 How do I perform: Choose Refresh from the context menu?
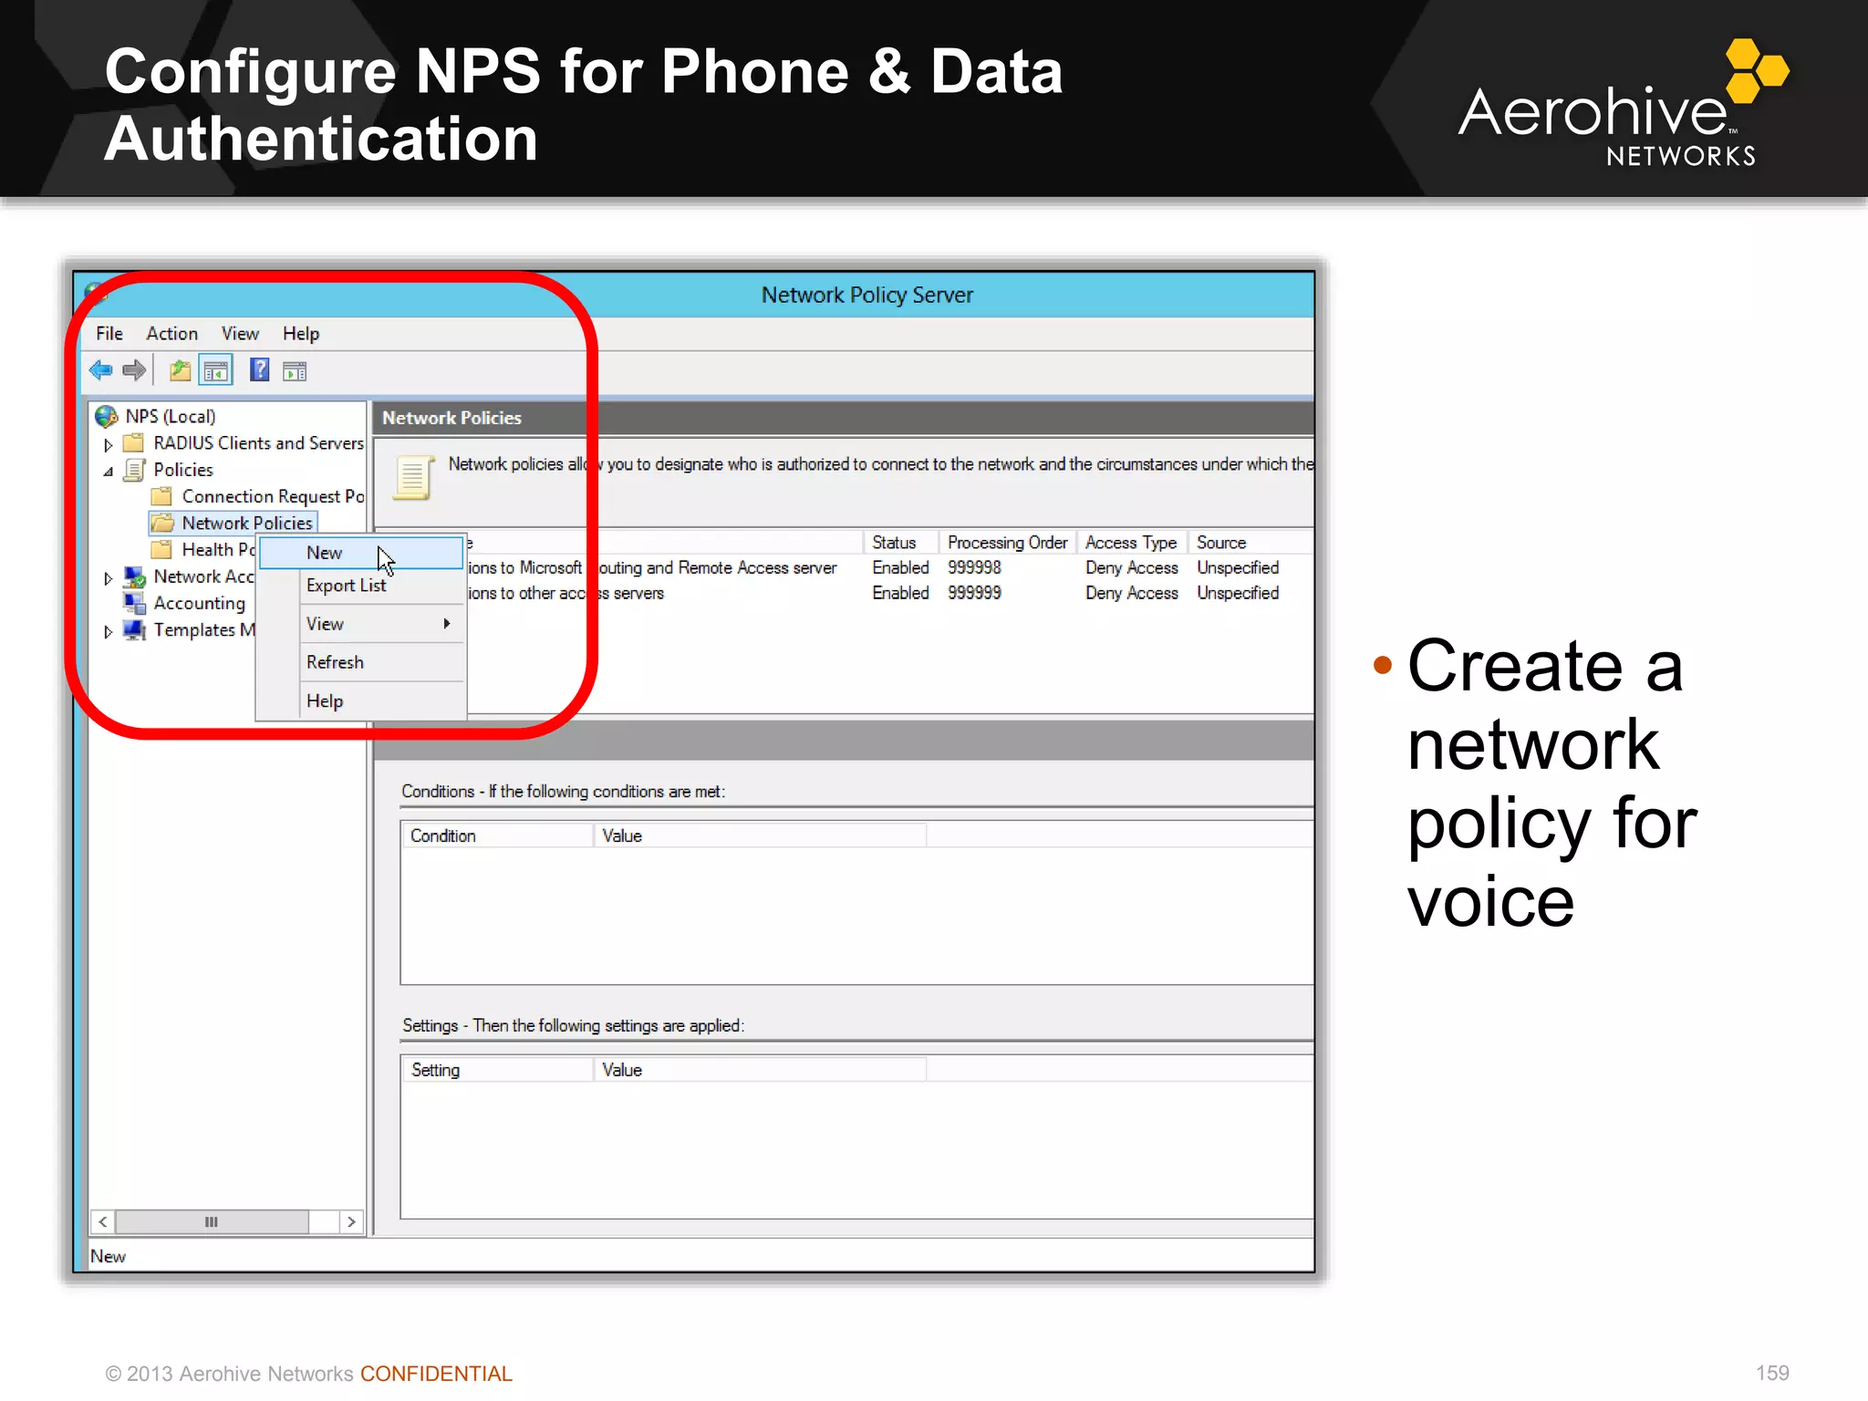(361, 662)
